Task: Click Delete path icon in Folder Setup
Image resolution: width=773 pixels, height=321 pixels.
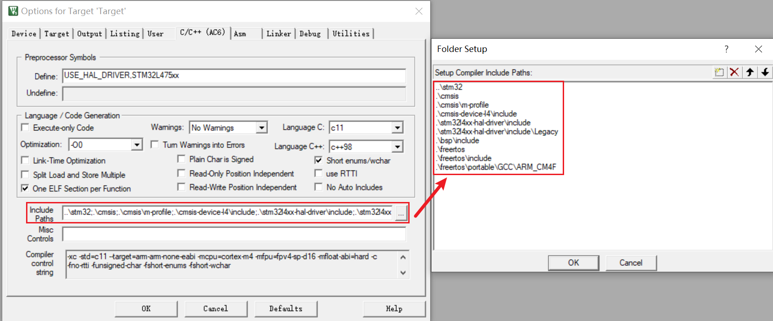Action: coord(734,72)
